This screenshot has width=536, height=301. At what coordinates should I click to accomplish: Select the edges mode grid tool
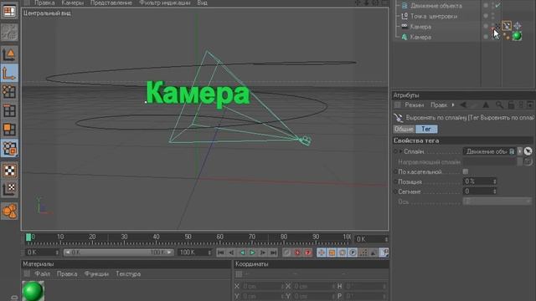coord(9,110)
